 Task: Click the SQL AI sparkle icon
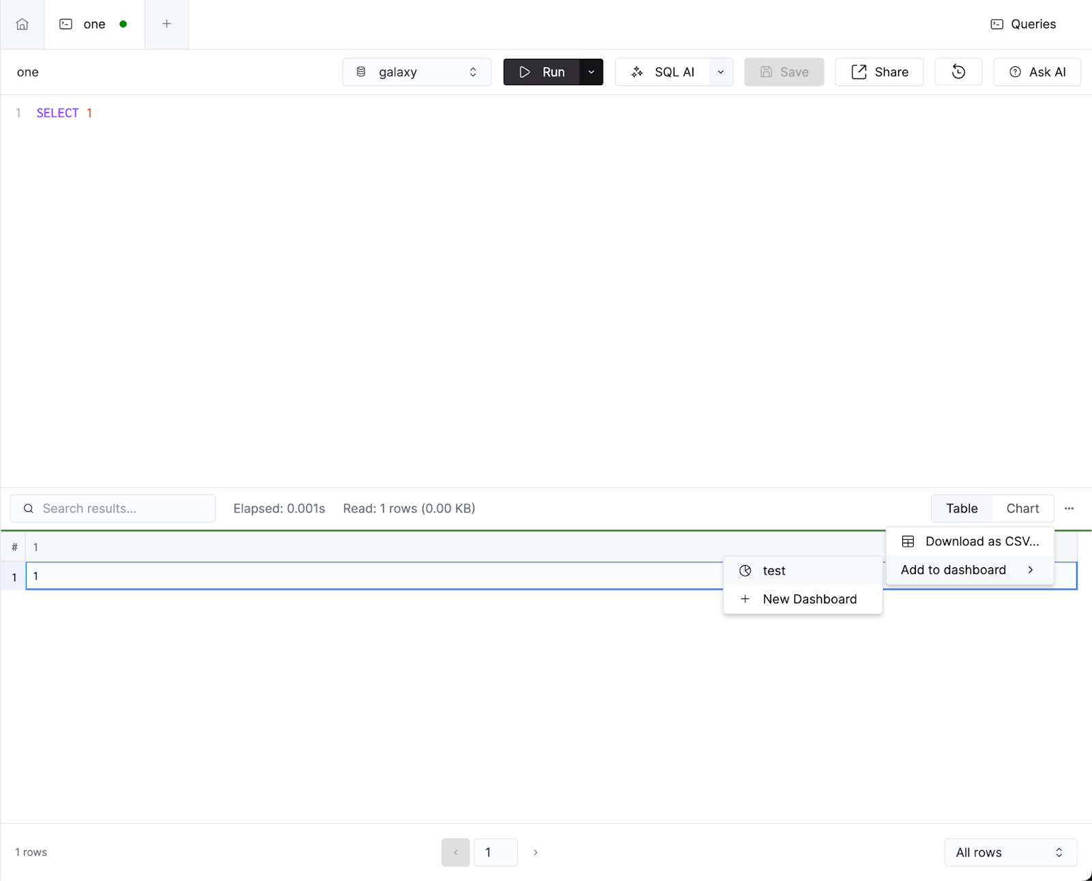point(637,72)
